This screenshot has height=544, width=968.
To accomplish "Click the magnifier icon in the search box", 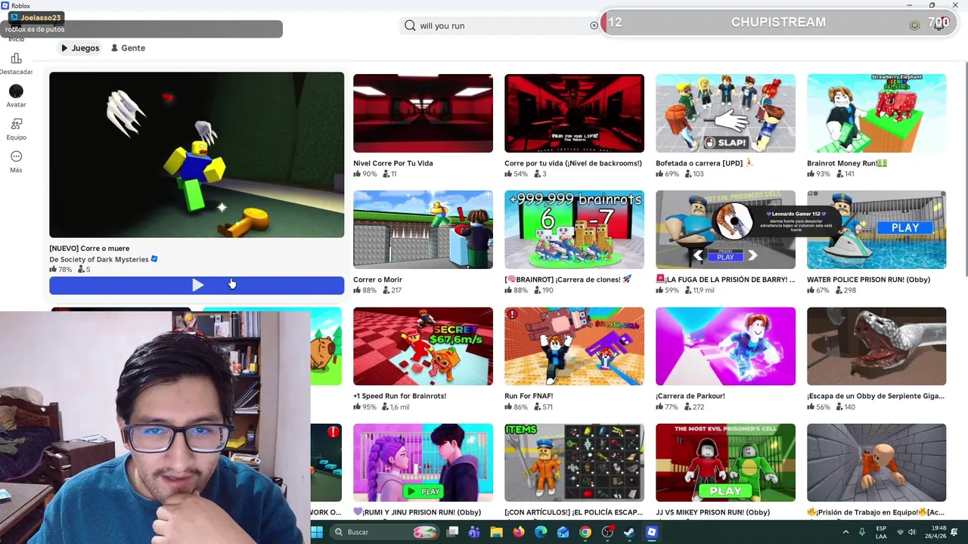I will [x=410, y=26].
